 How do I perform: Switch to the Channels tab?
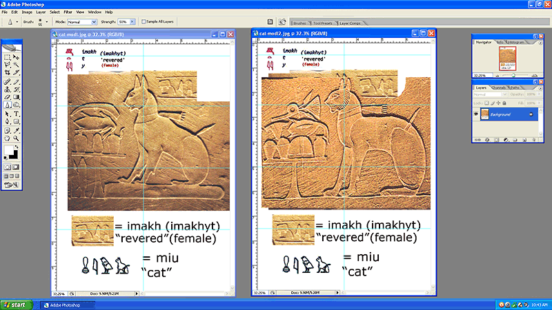[x=500, y=87]
